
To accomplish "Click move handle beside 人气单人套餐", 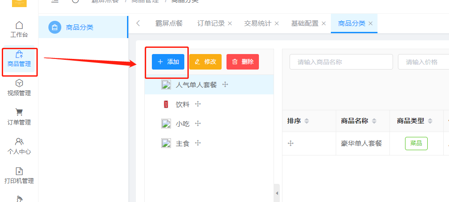I will (x=225, y=85).
